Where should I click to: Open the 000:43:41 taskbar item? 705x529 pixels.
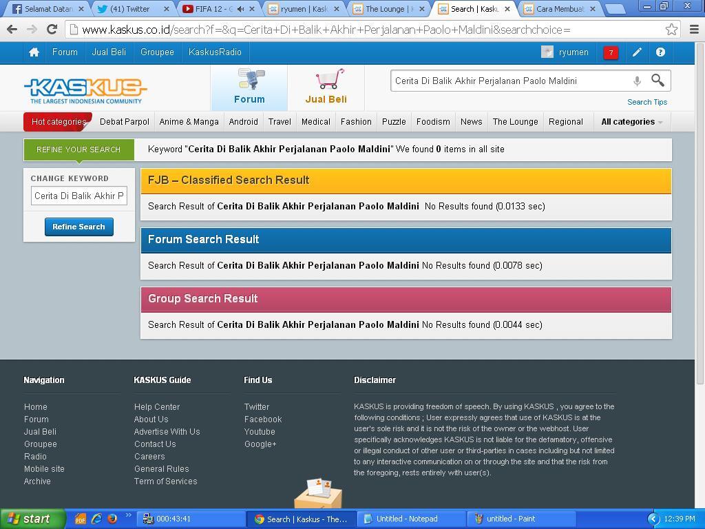191,519
